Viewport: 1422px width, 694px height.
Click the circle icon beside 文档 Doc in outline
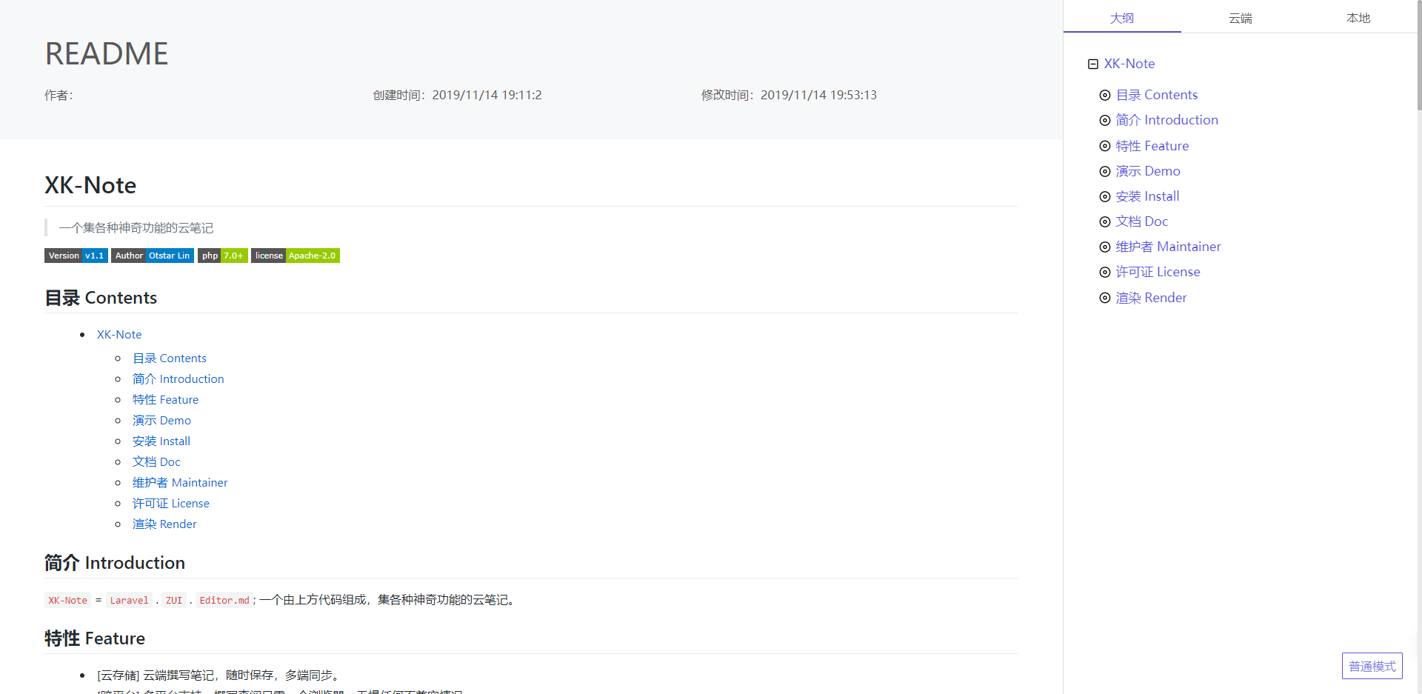[x=1105, y=222]
